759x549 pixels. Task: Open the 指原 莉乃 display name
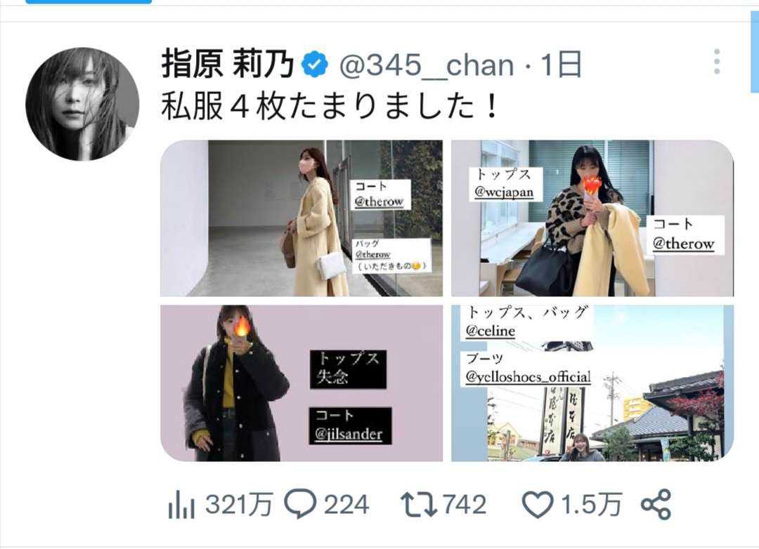[x=228, y=64]
